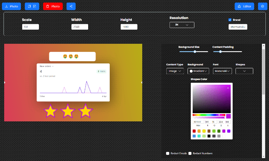
Task: Select the magenta preset color swatch
Action: point(224,131)
